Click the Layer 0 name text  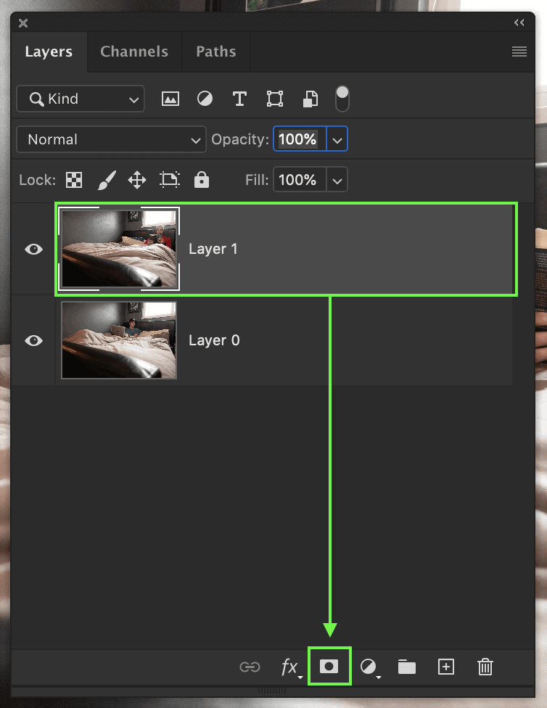coord(214,340)
